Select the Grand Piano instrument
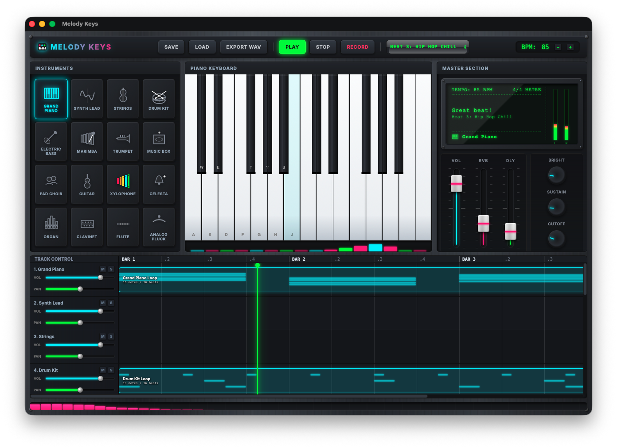Screen dimensions: 617x448 coord(51,99)
